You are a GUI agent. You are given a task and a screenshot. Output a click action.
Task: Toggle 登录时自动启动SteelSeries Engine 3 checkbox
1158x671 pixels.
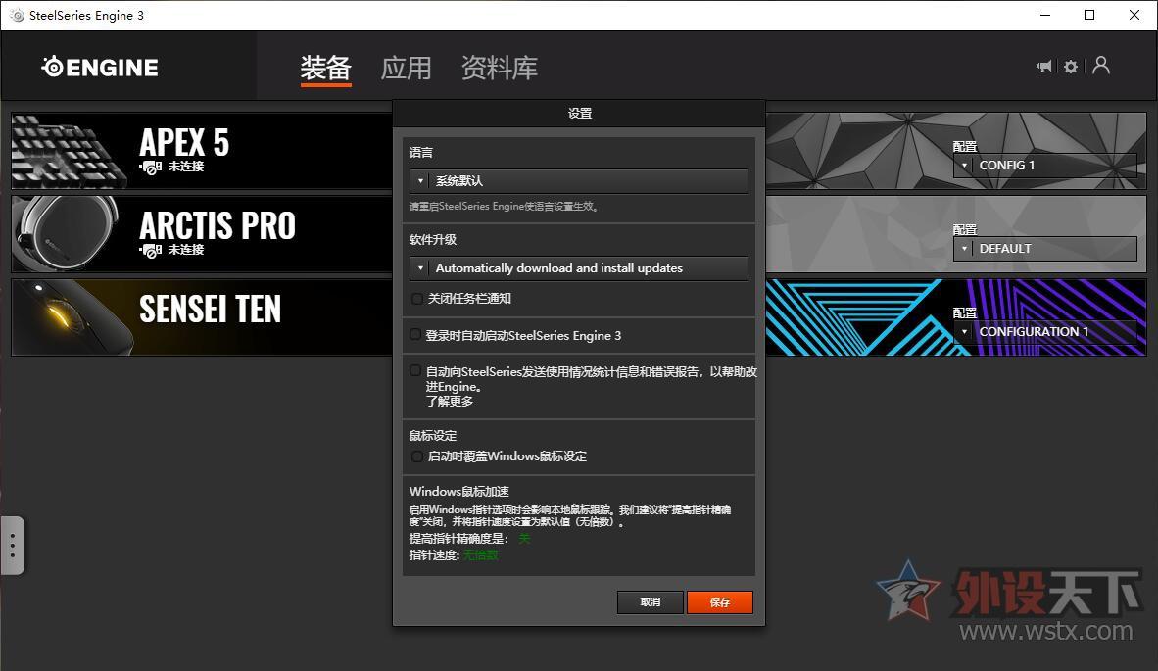[x=415, y=334]
